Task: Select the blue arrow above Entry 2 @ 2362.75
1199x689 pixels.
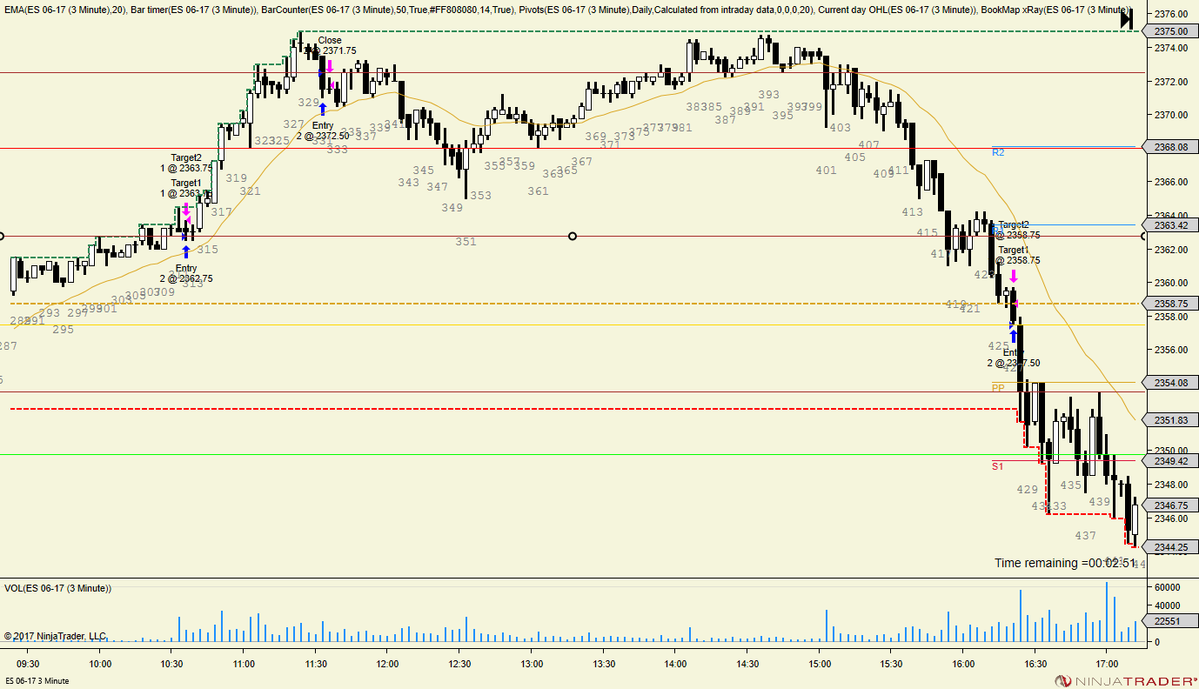Action: point(185,252)
